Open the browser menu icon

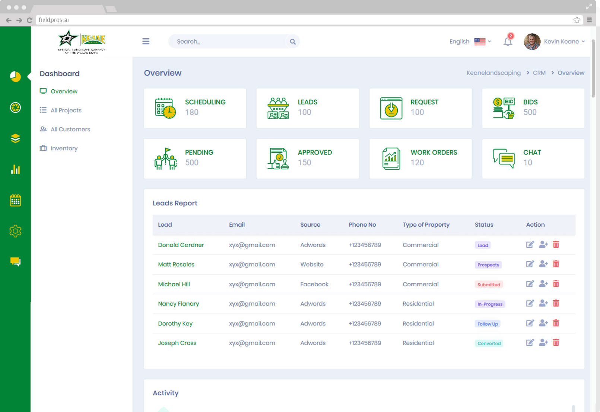[x=589, y=20]
